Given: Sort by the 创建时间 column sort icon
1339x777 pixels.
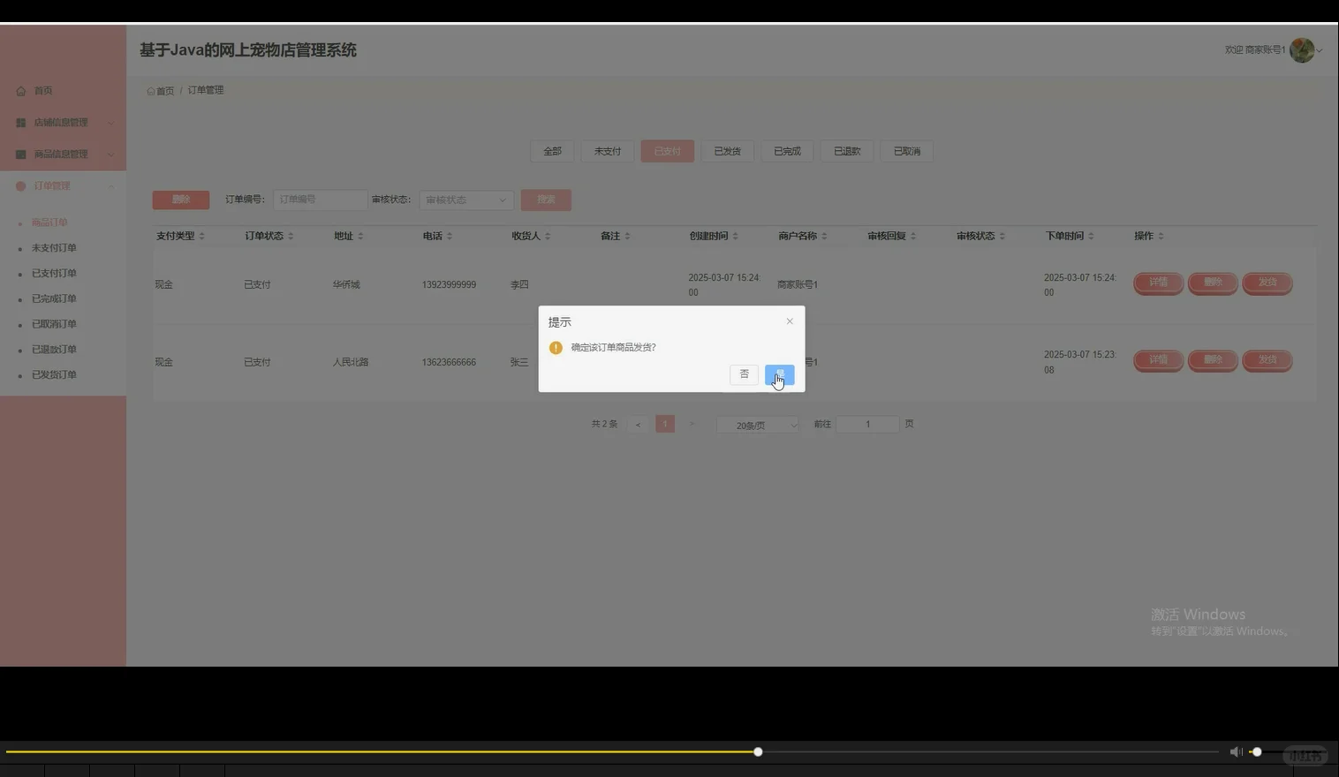Looking at the screenshot, I should pyautogui.click(x=736, y=236).
